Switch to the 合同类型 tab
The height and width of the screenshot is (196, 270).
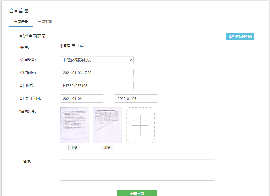coord(45,22)
